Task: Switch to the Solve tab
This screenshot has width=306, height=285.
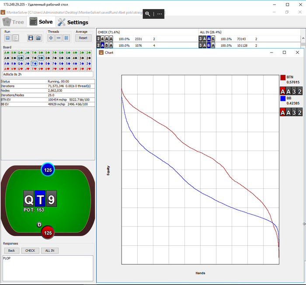Action: click(x=41, y=22)
